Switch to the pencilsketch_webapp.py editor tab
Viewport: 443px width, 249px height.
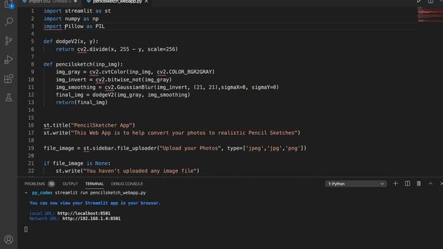click(117, 1)
